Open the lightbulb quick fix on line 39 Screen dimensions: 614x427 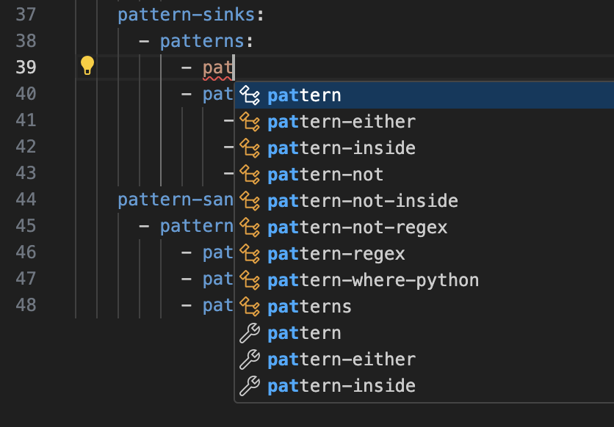[88, 66]
